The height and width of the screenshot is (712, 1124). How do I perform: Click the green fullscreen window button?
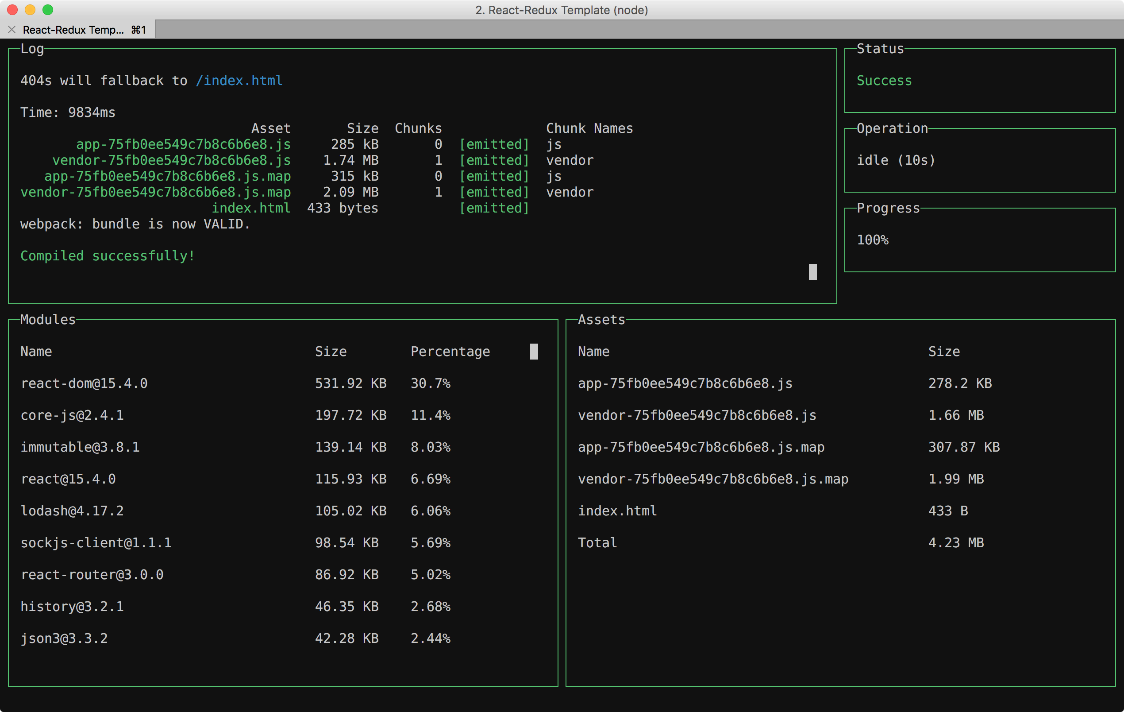click(x=48, y=10)
